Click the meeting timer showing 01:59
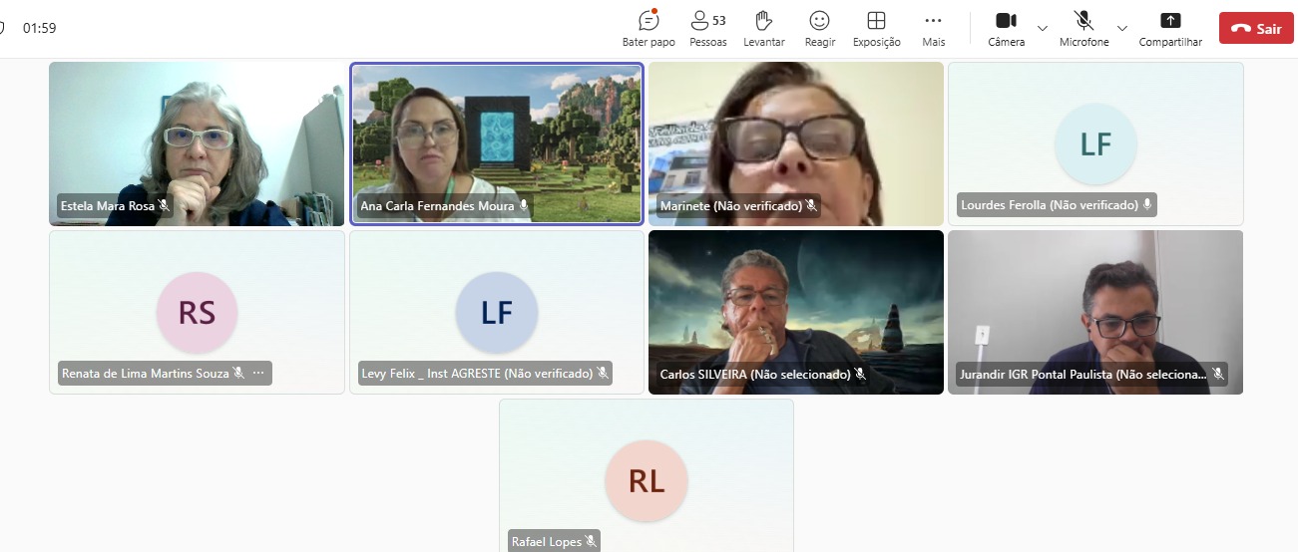 (x=40, y=28)
